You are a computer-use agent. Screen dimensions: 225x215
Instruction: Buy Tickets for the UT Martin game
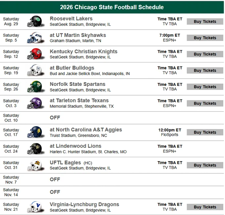pyautogui.click(x=205, y=38)
